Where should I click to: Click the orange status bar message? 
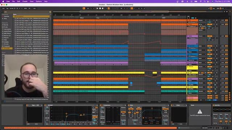90,128
